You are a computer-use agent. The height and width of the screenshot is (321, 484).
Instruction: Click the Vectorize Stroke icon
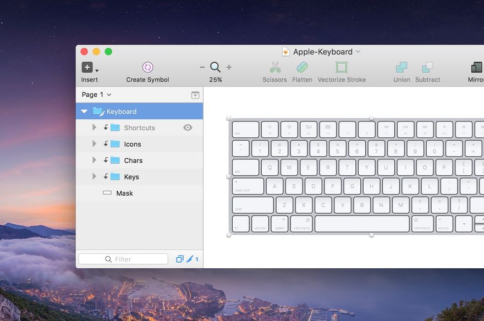(342, 67)
